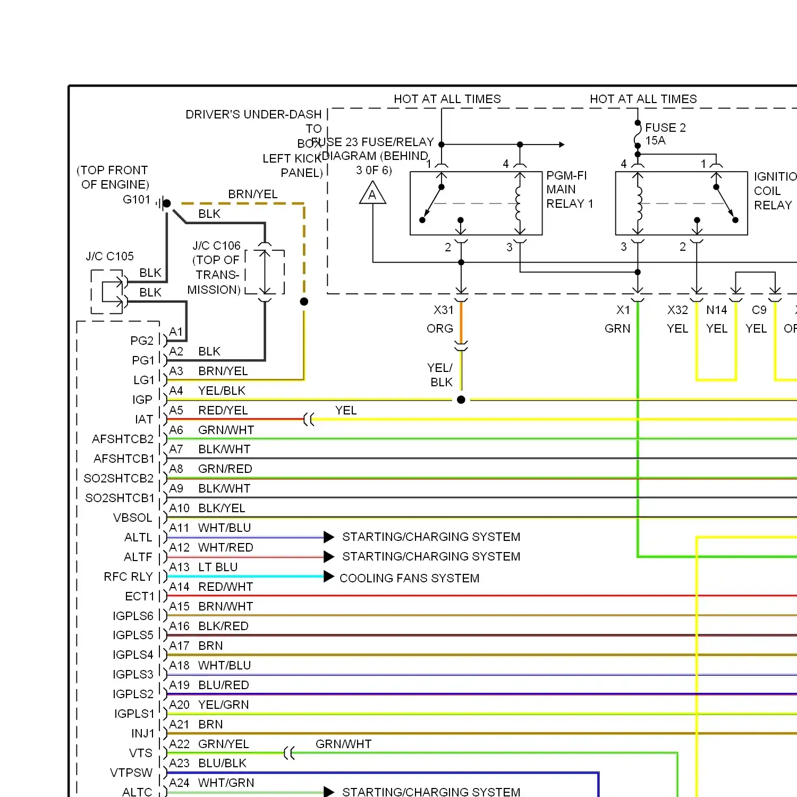
Task: Click the ORG wire label under X31
Action: click(x=440, y=328)
